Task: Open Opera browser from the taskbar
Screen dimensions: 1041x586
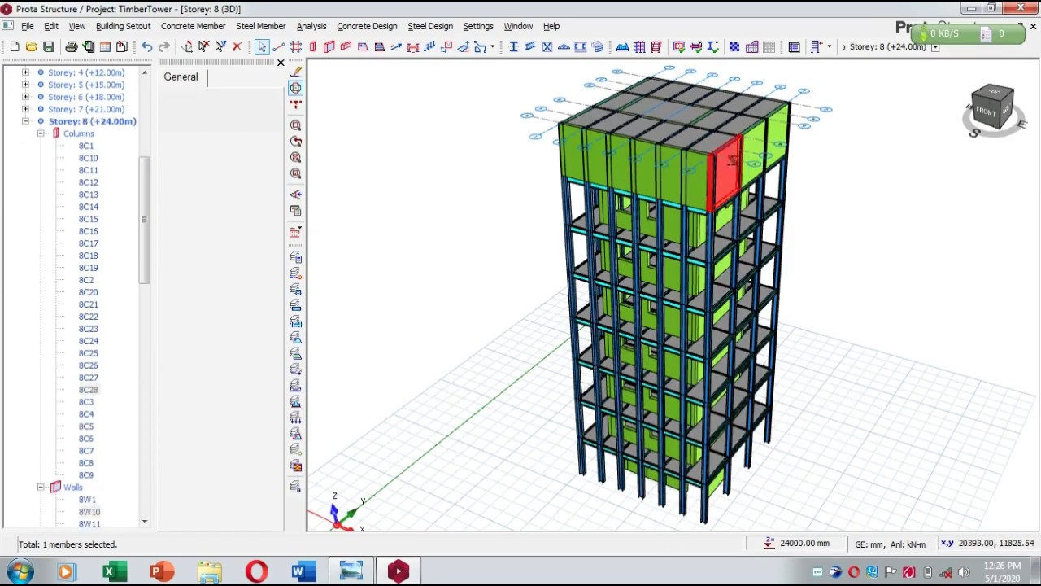Action: (x=256, y=571)
